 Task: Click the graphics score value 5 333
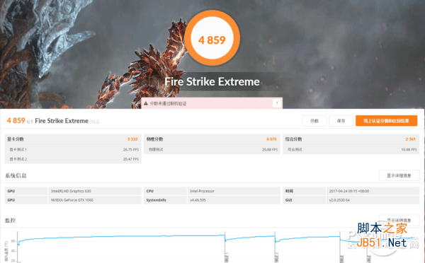[132, 139]
